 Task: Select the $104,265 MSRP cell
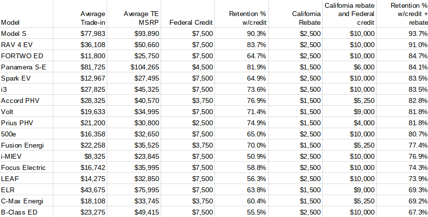point(134,67)
